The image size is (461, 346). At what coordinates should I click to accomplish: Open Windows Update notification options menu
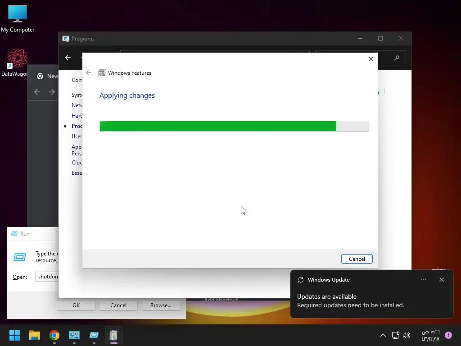[423, 280]
